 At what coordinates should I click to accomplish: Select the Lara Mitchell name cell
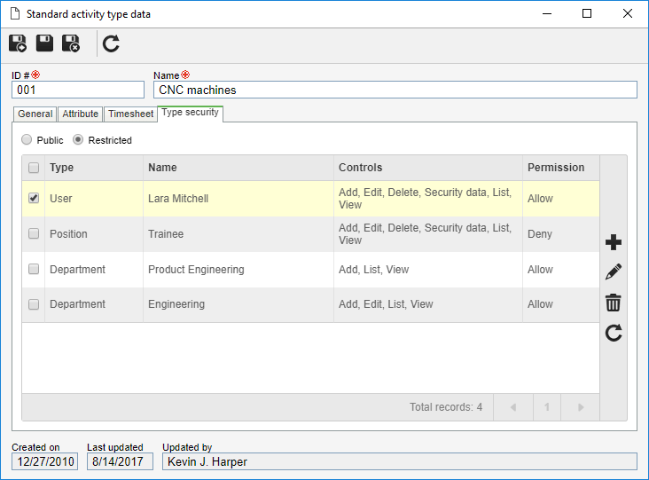tap(238, 199)
